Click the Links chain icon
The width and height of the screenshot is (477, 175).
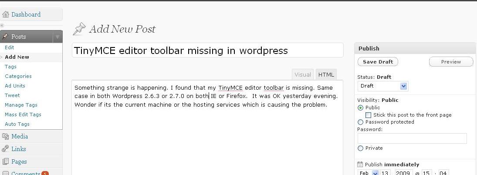[6, 149]
